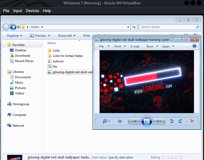The image size is (204, 160).
Task: Open Preview dropdown arrow
Action: click(49, 36)
